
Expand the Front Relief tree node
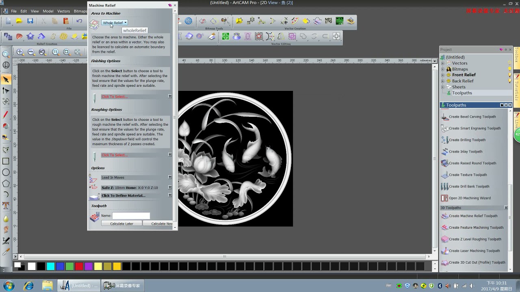point(443,75)
